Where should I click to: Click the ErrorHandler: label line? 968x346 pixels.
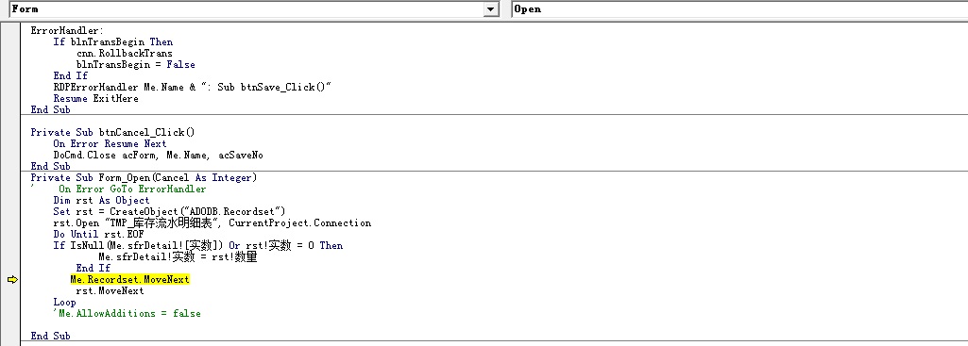click(x=67, y=30)
